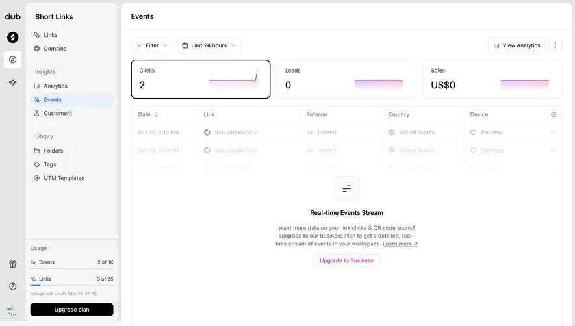Screen dimensions: 575x326
Task: Click the Link column header
Action: (x=209, y=114)
